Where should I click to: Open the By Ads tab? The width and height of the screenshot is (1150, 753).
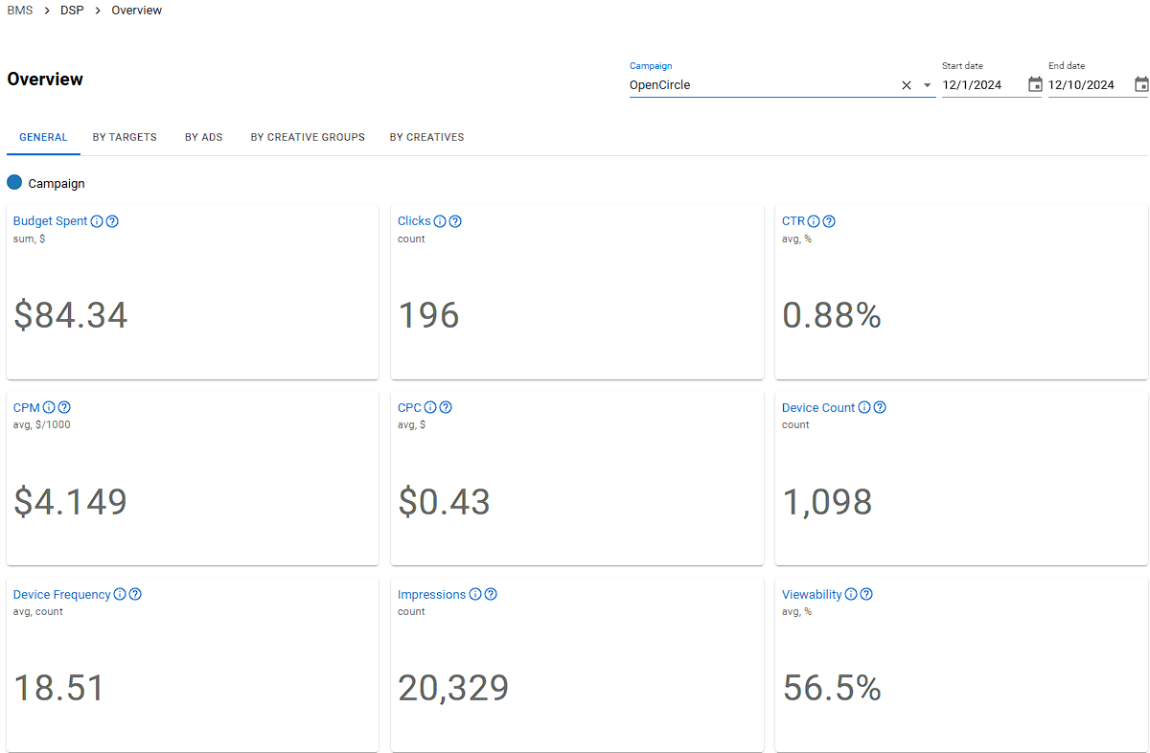[x=203, y=137]
